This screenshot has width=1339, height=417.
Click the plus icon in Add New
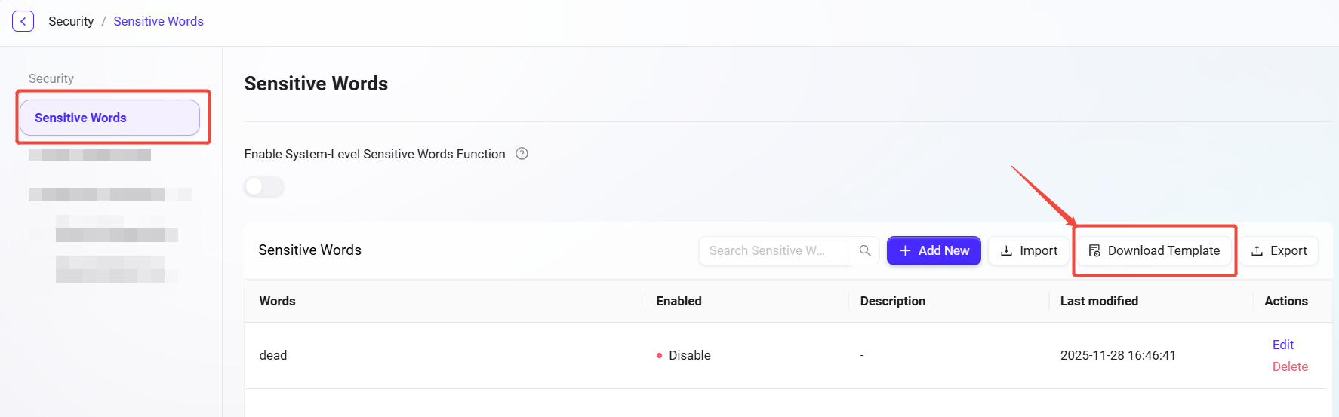pyautogui.click(x=905, y=250)
